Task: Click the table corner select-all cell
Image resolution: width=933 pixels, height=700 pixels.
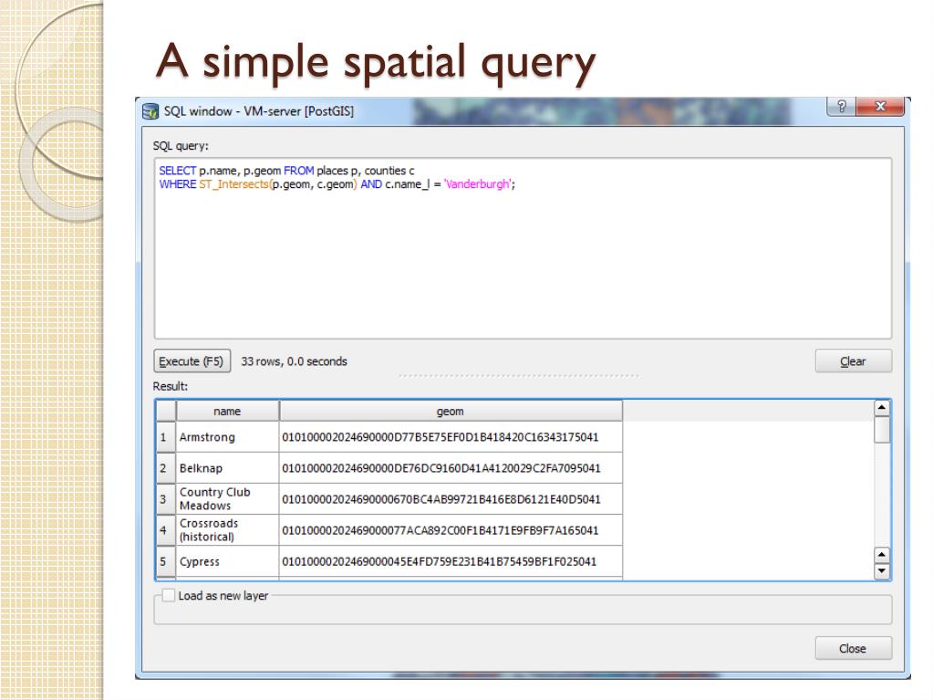Action: pos(165,412)
